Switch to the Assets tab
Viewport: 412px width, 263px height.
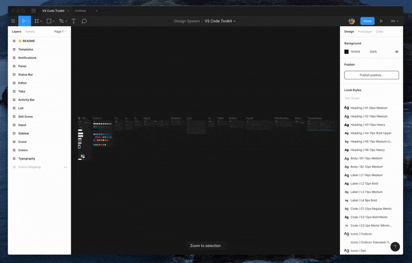[30, 31]
